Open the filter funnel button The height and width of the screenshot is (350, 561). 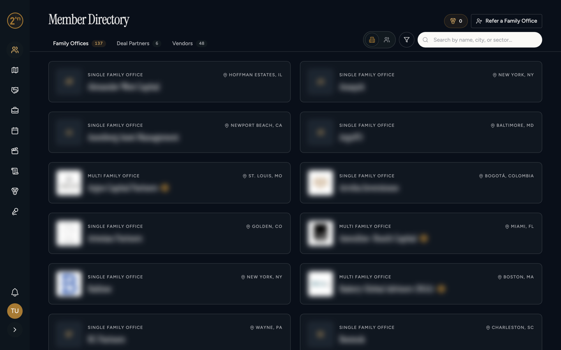point(406,40)
